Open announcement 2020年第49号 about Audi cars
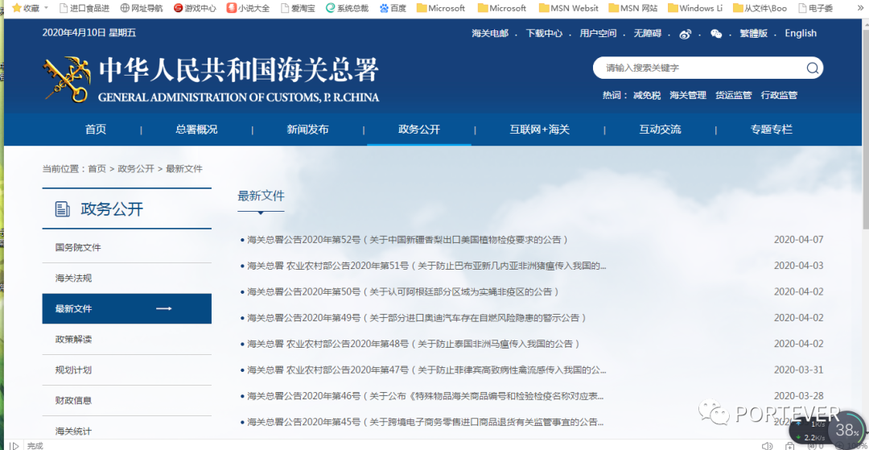869x450 pixels. click(418, 318)
